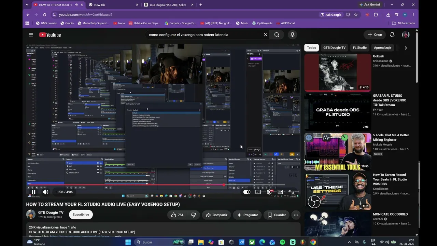Go to YouTube home via the logo
This screenshot has width=437, height=246.
pos(50,35)
